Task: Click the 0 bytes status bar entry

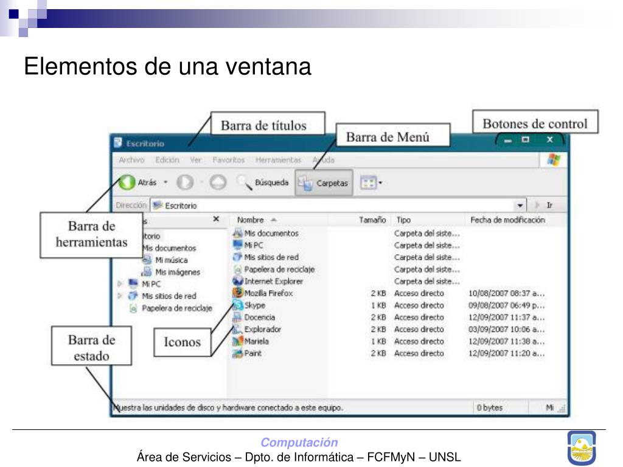Action: pos(490,407)
